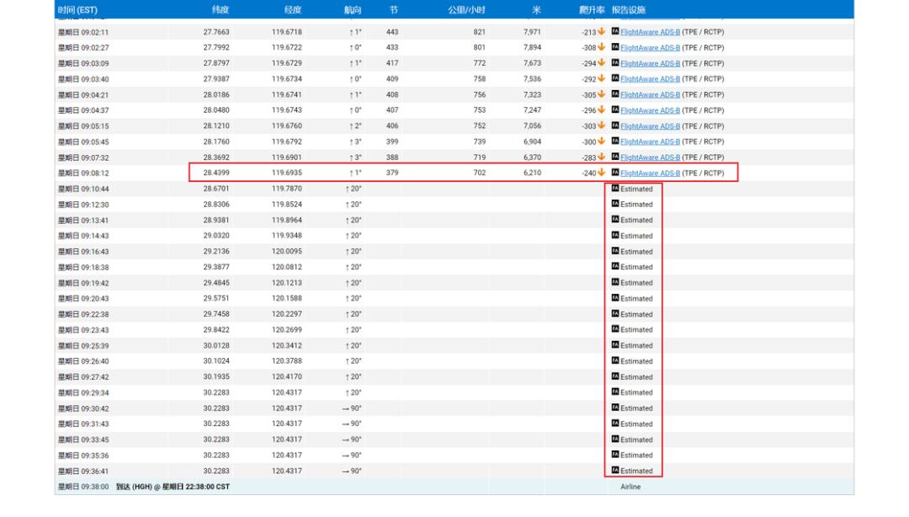Click the FA icon in the 09:05:45 row
This screenshot has height=517, width=909.
click(615, 141)
